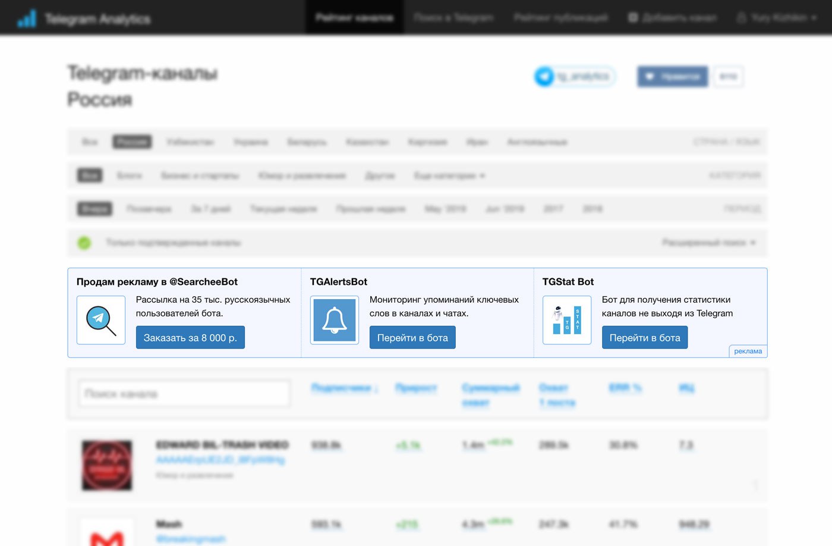This screenshot has width=832, height=546.
Task: Click the TGAlertsBot bell icon
Action: click(335, 321)
